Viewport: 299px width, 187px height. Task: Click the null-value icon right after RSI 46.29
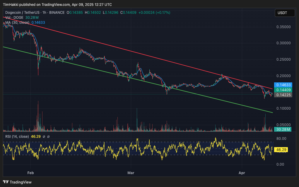(x=44, y=137)
